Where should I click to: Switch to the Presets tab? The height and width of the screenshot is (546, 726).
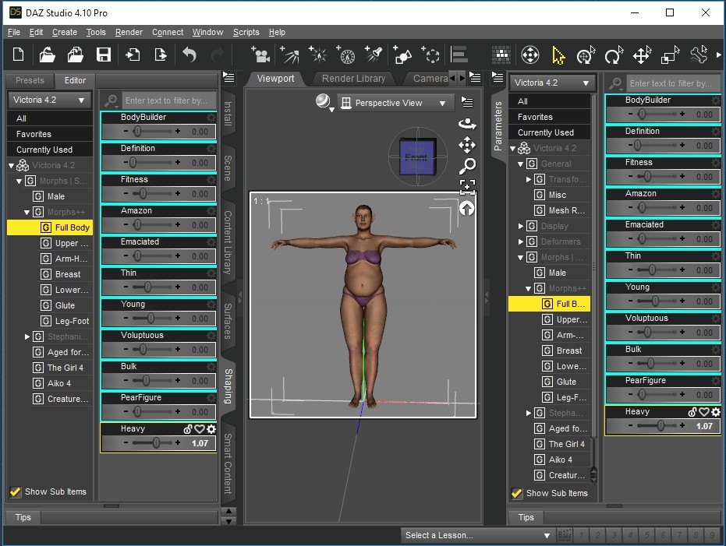[30, 80]
